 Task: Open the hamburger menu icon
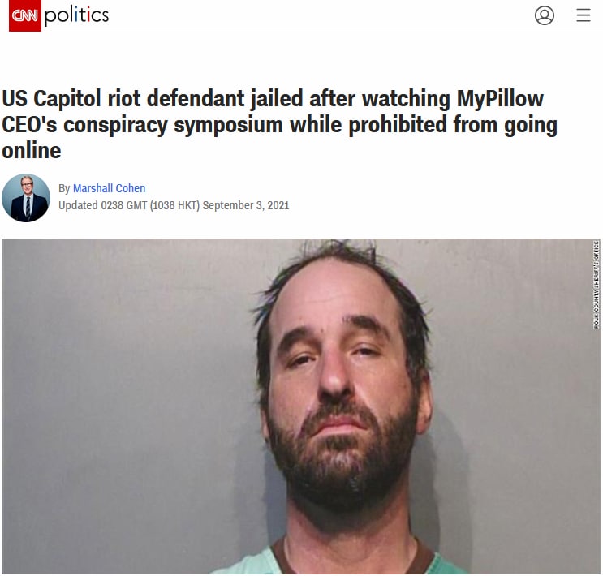[x=583, y=15]
